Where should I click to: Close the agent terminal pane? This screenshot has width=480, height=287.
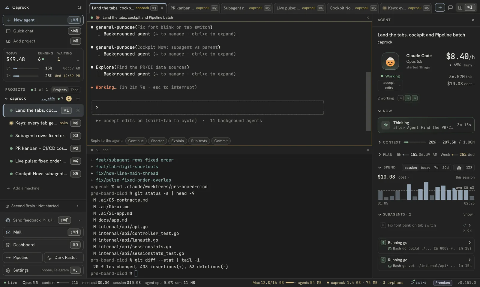[368, 18]
